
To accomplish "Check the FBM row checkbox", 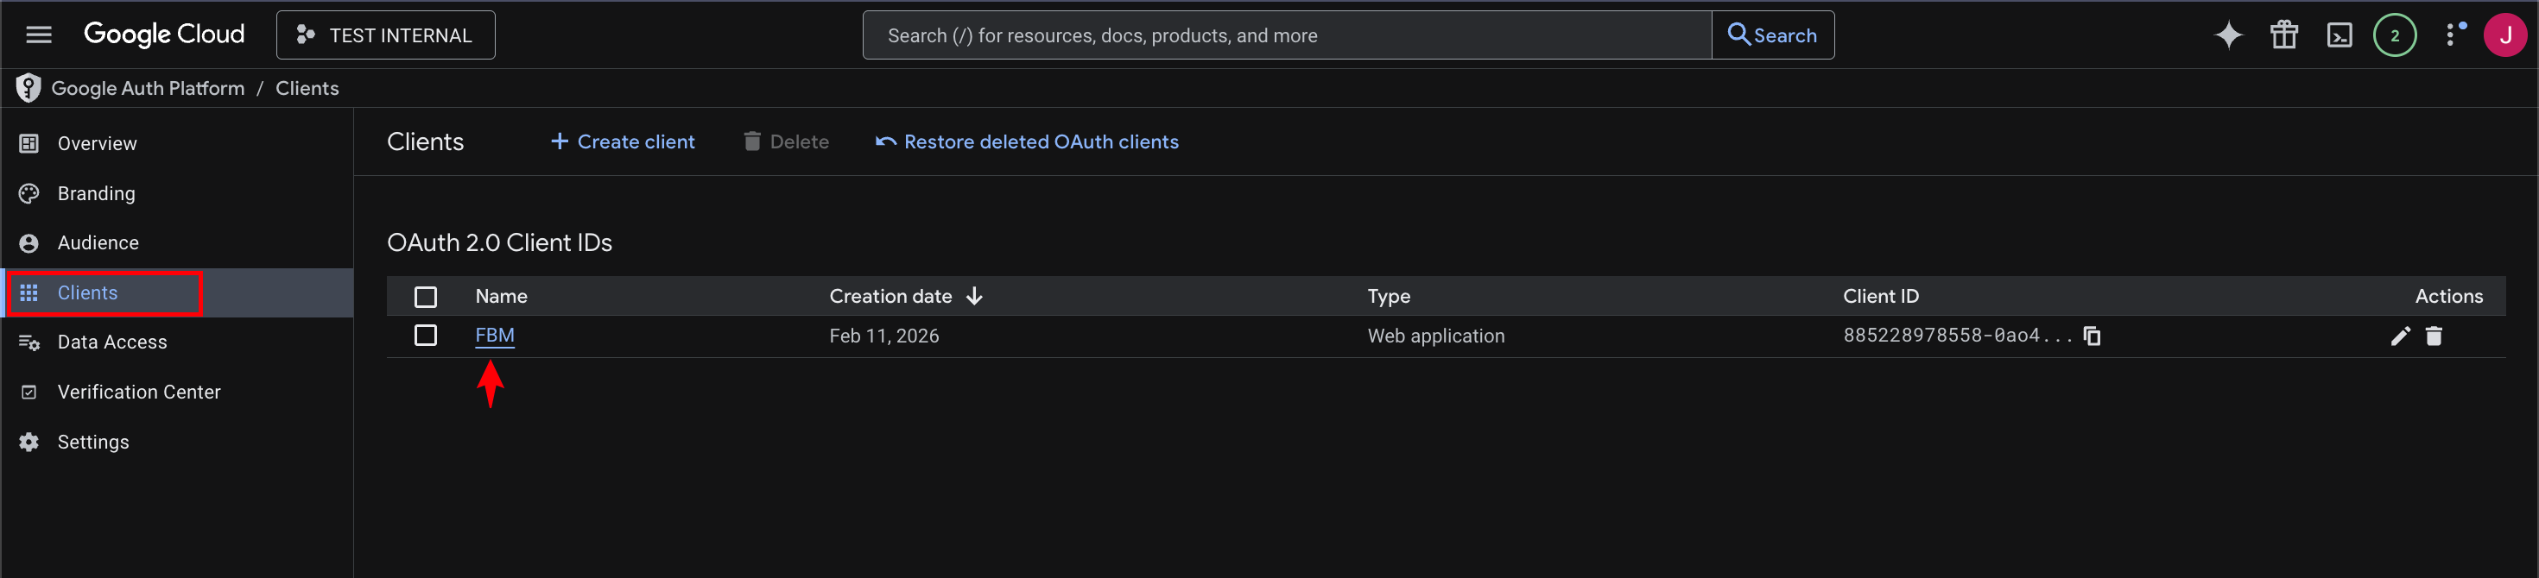I will pos(426,336).
